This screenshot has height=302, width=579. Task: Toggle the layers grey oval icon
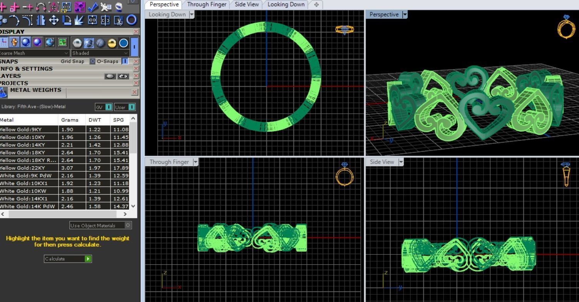110,76
